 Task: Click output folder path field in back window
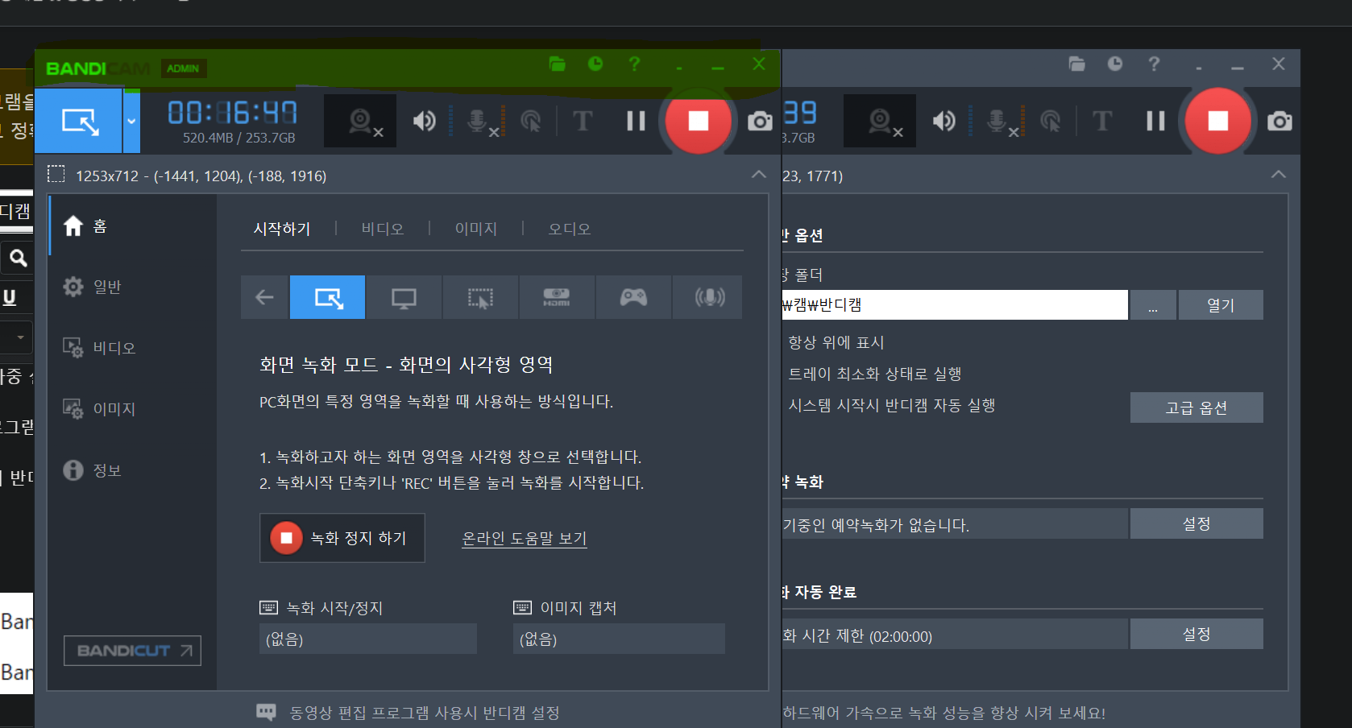pyautogui.click(x=955, y=304)
